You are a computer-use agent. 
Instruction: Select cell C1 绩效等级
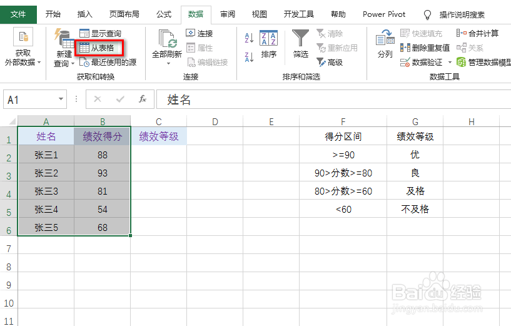159,136
